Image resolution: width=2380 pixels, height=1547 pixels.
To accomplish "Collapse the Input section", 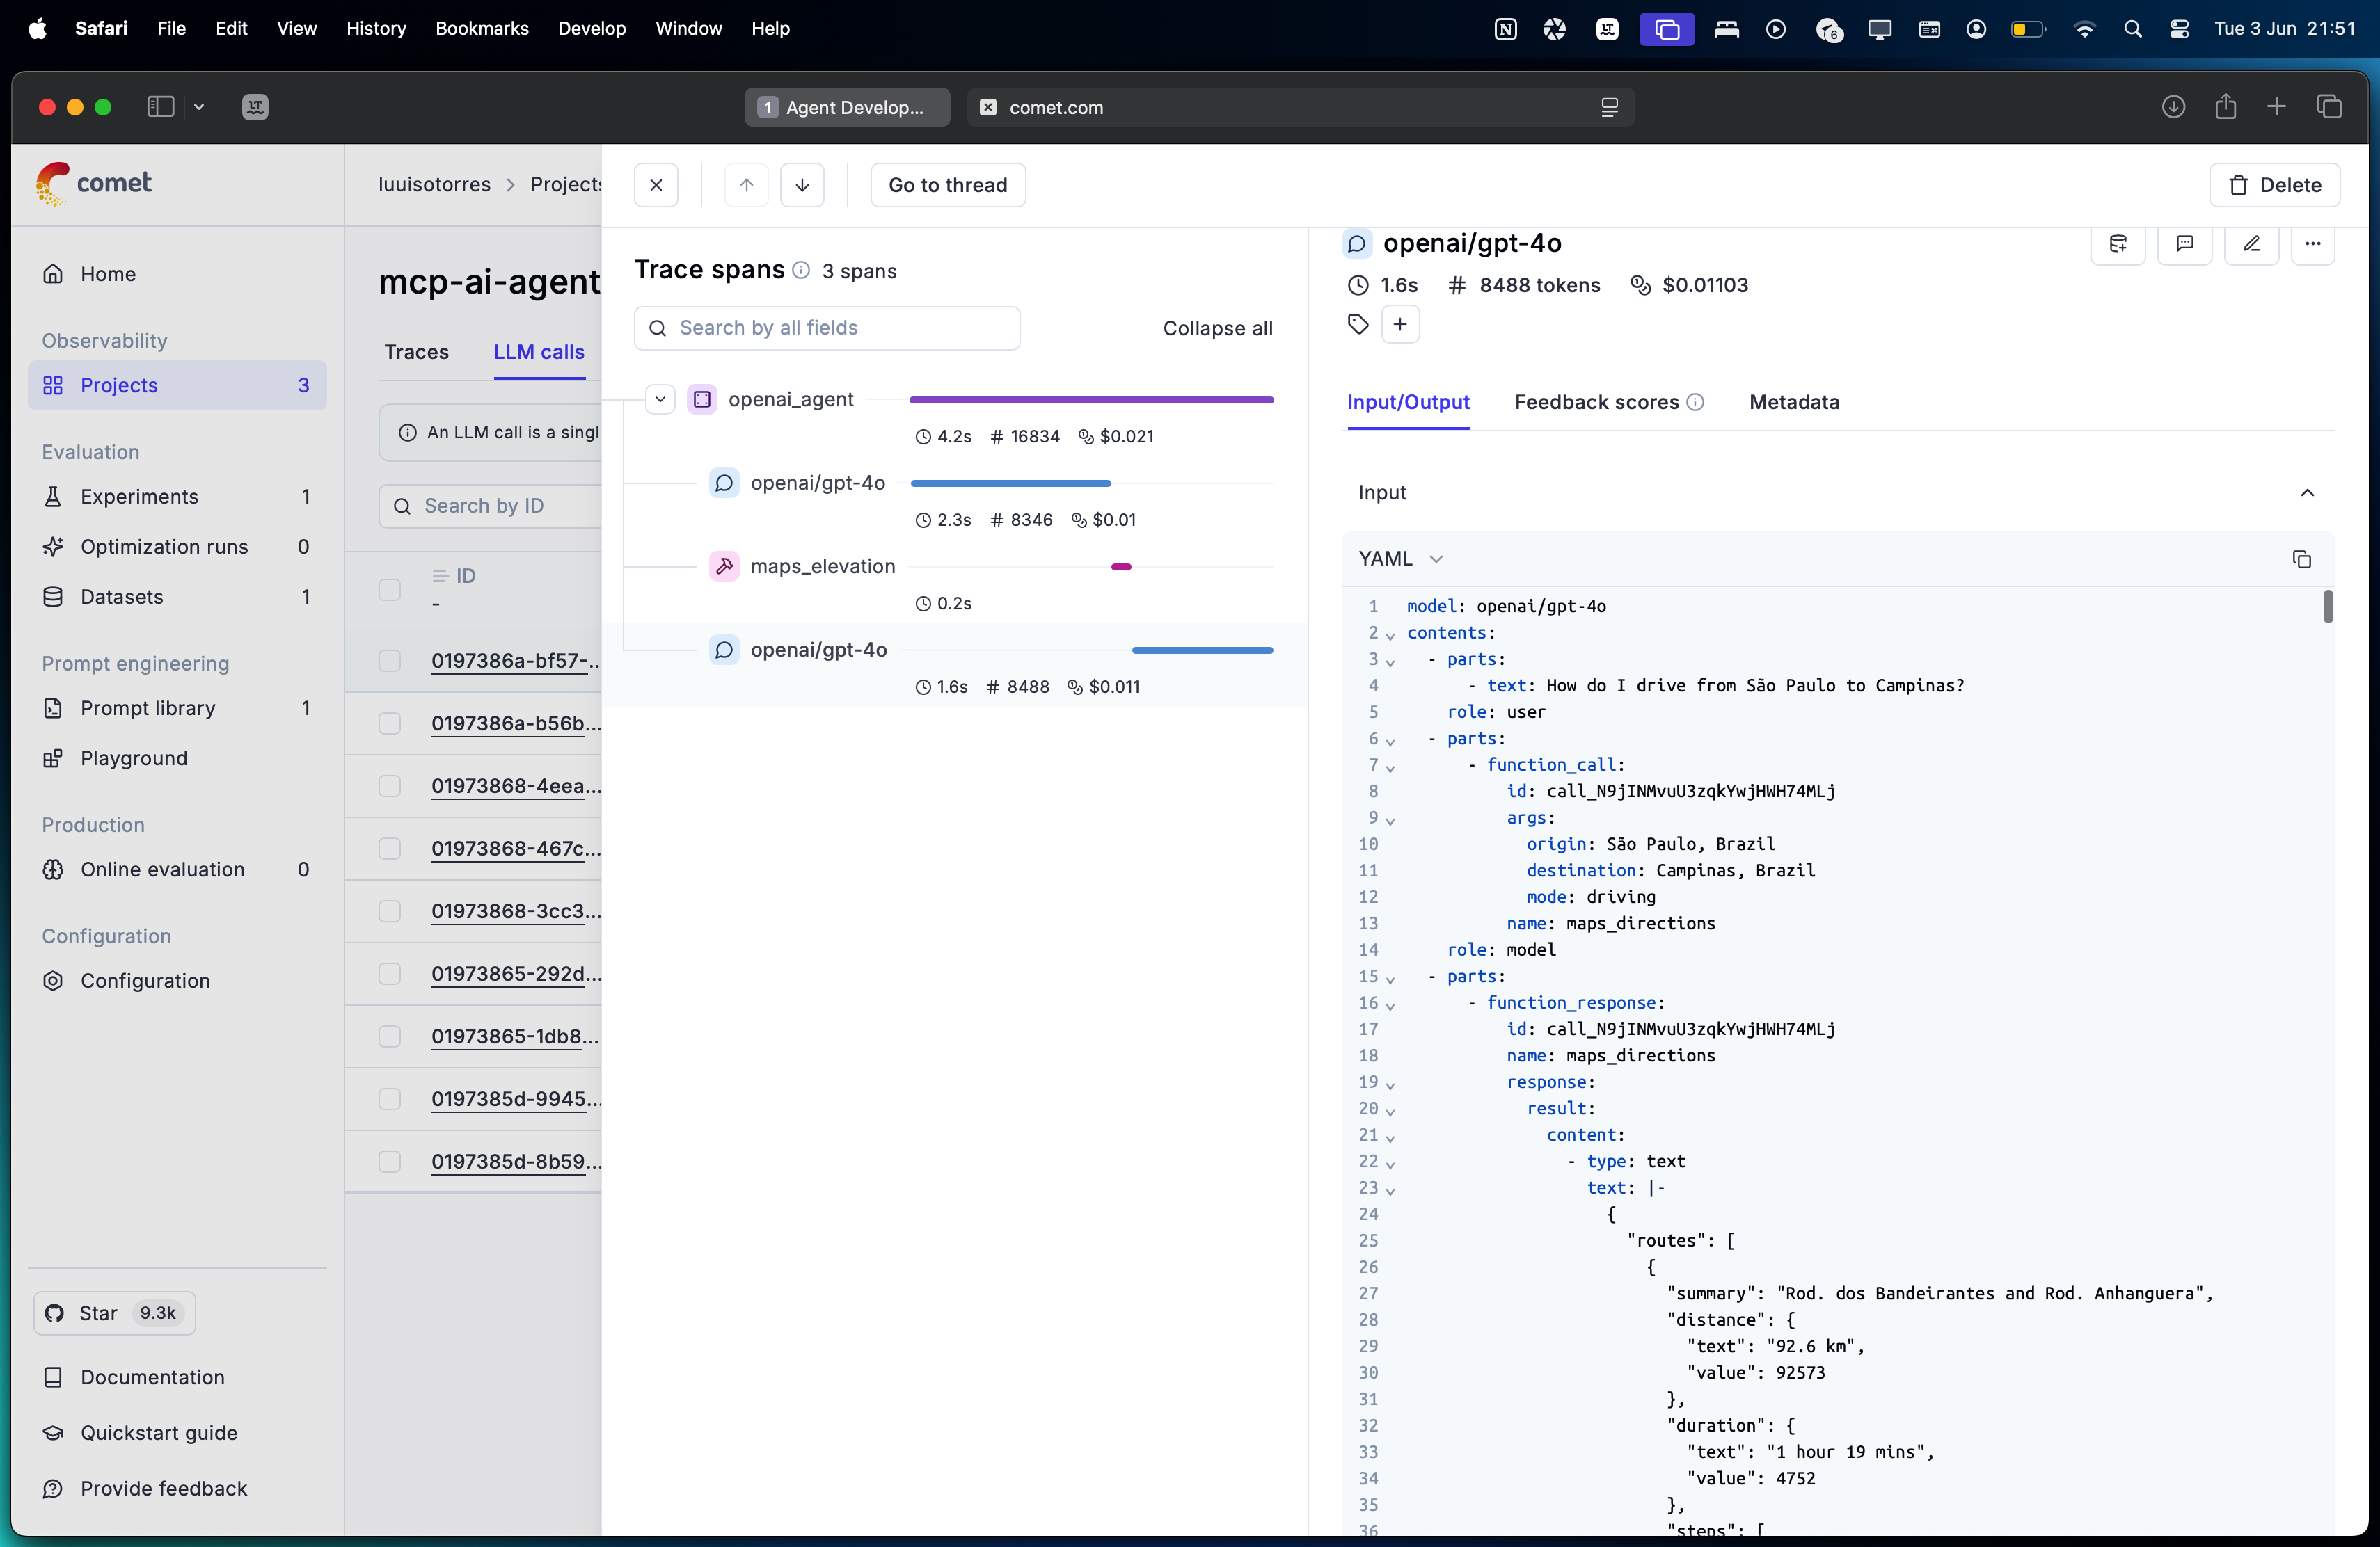I will point(2308,492).
